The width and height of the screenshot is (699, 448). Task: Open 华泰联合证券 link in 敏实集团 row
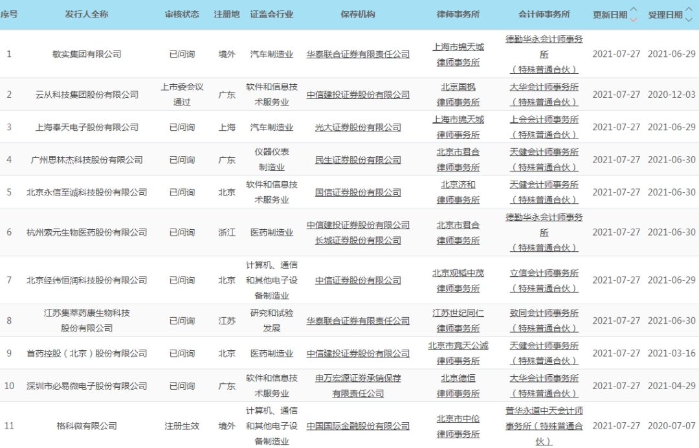(358, 54)
